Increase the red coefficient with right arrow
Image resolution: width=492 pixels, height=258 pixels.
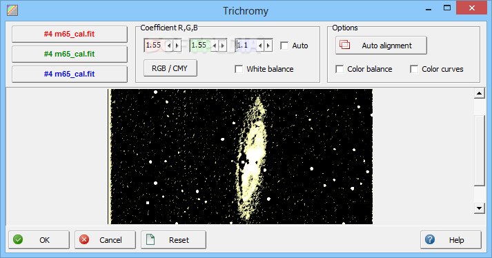(x=177, y=46)
